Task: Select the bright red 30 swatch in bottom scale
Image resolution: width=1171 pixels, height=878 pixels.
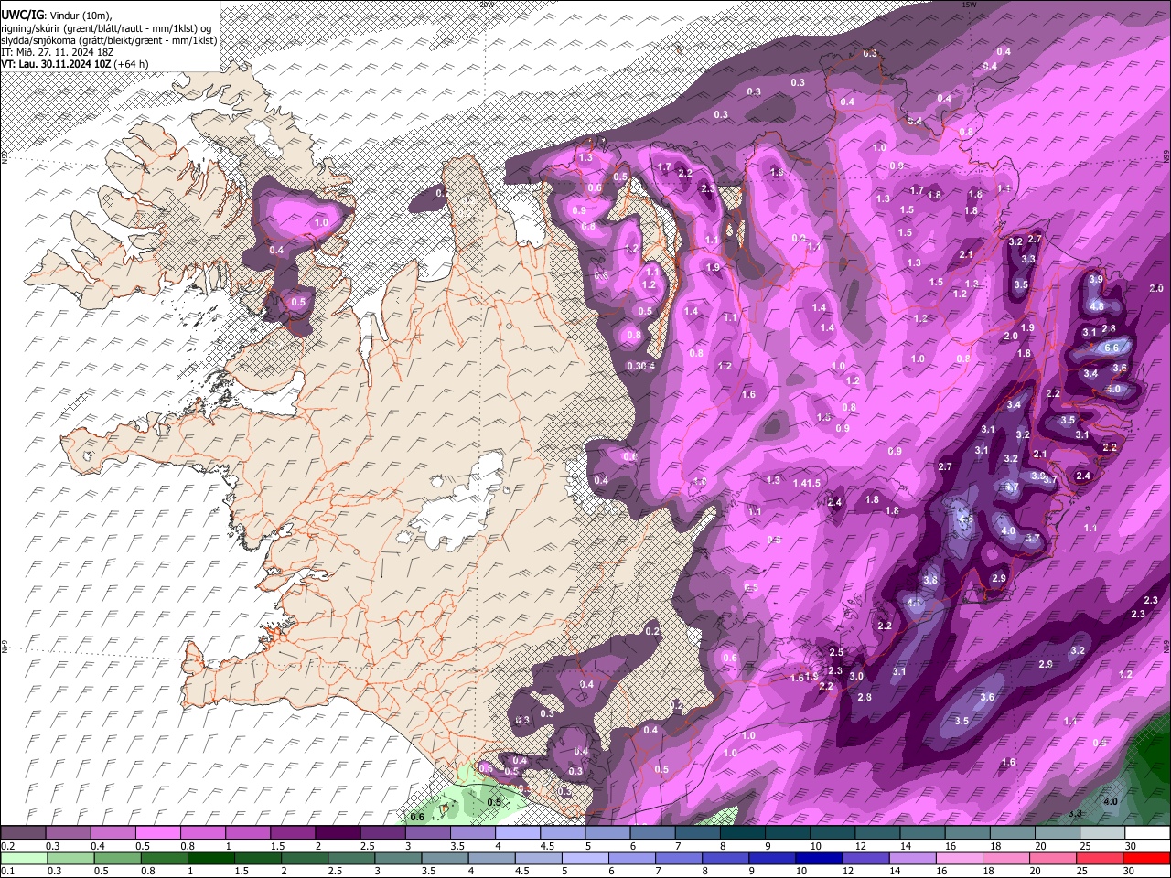Action: [x=1146, y=858]
